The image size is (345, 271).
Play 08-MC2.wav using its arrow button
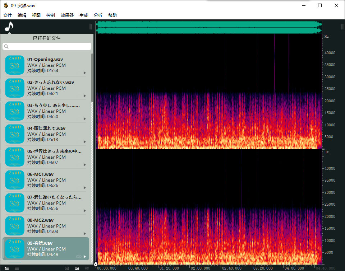(x=85, y=234)
